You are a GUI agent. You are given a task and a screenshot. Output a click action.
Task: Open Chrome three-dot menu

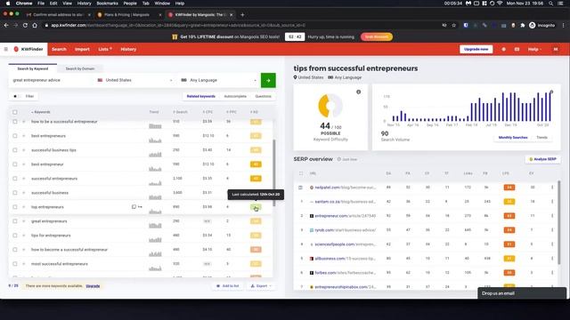(564, 26)
